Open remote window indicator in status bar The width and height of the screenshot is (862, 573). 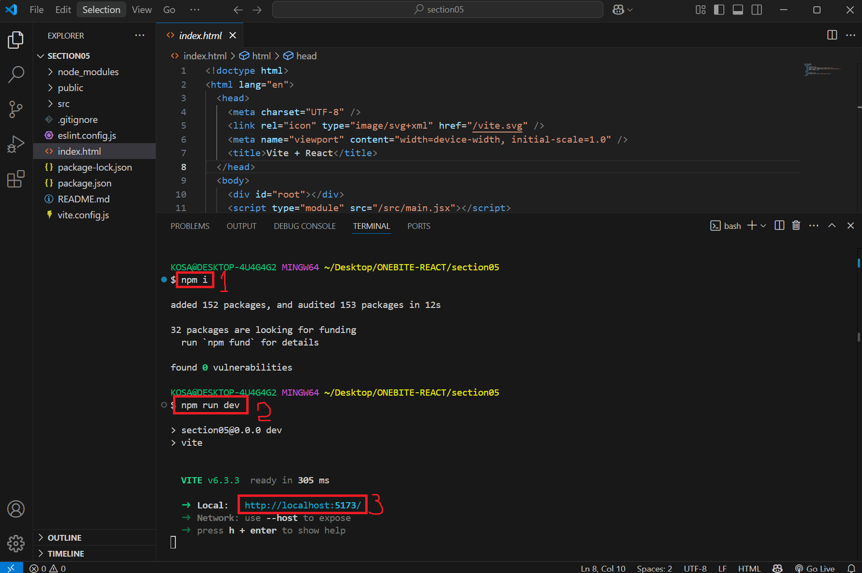click(11, 568)
